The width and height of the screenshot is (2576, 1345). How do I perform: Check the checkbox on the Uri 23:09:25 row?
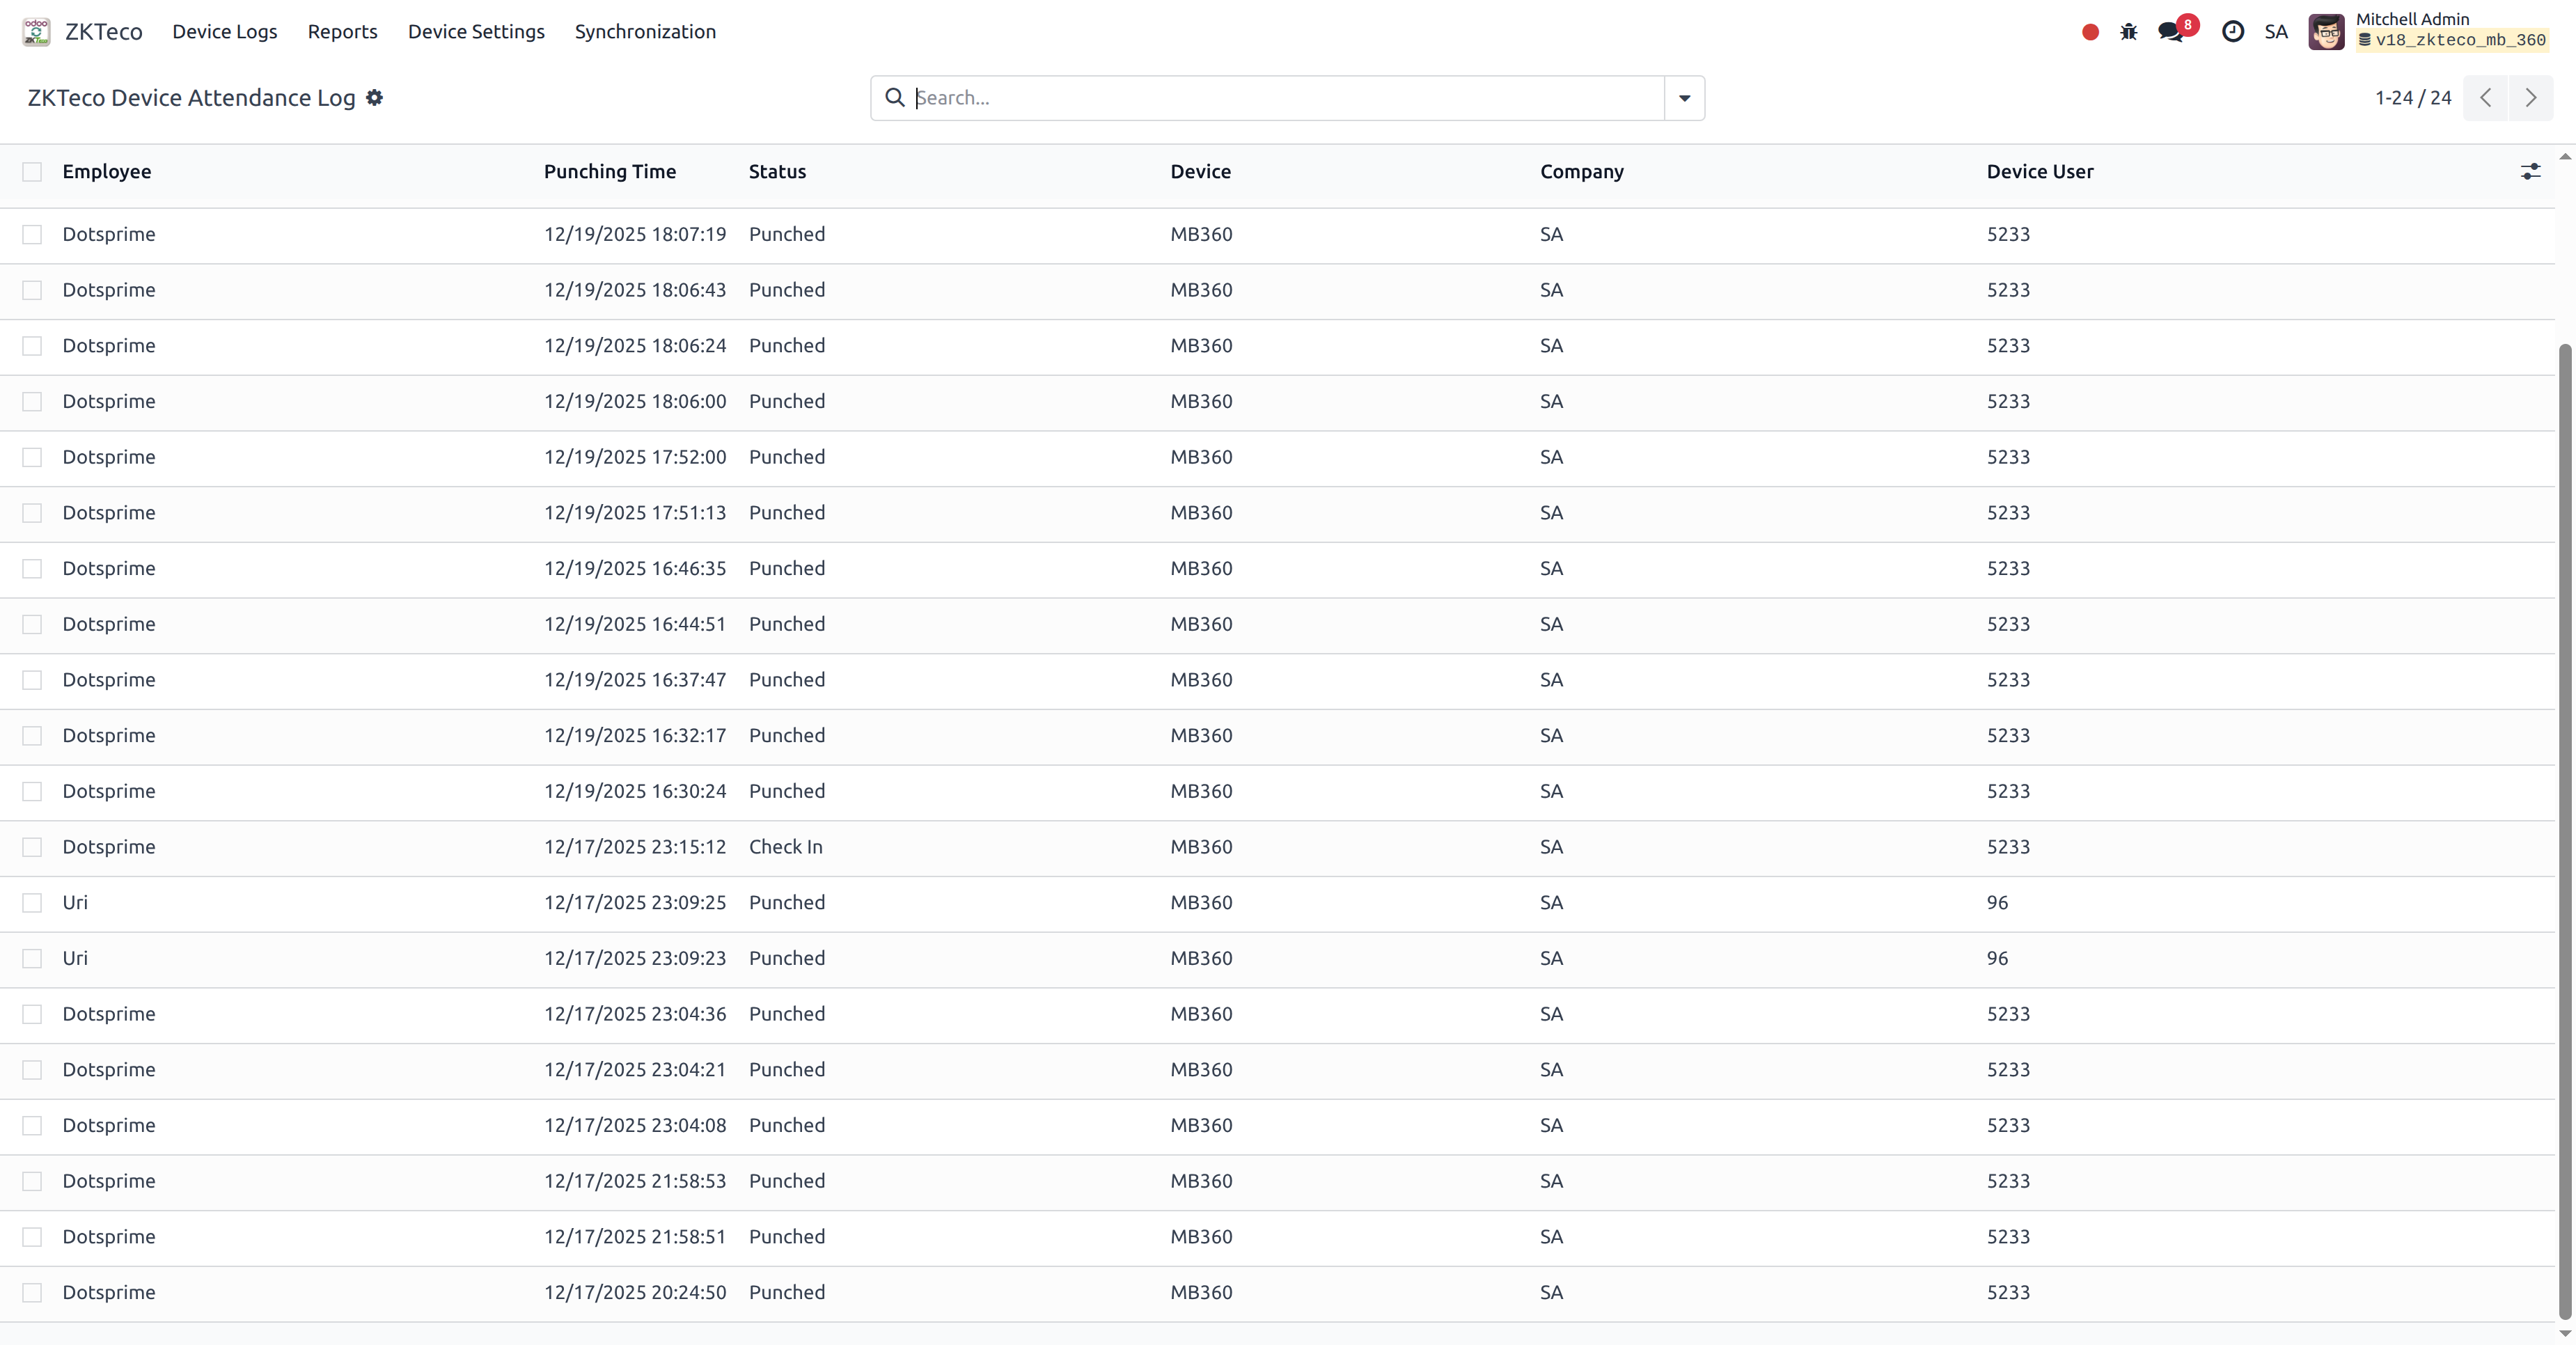click(x=31, y=902)
